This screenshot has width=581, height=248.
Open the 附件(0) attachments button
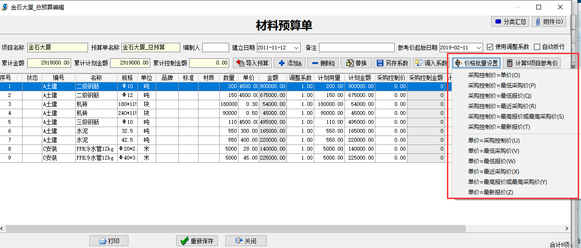[549, 22]
